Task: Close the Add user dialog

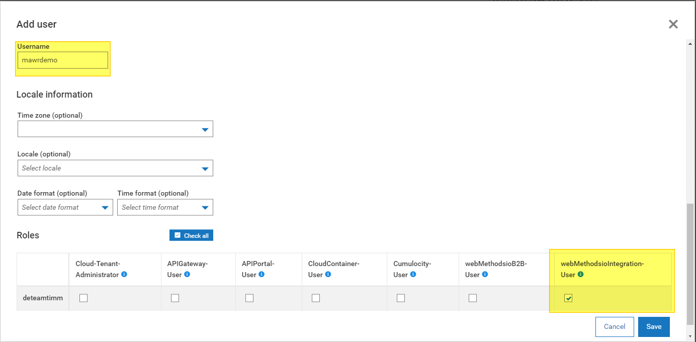Action: click(673, 24)
